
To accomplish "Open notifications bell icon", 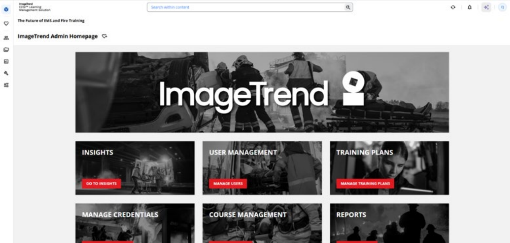I will click(470, 7).
